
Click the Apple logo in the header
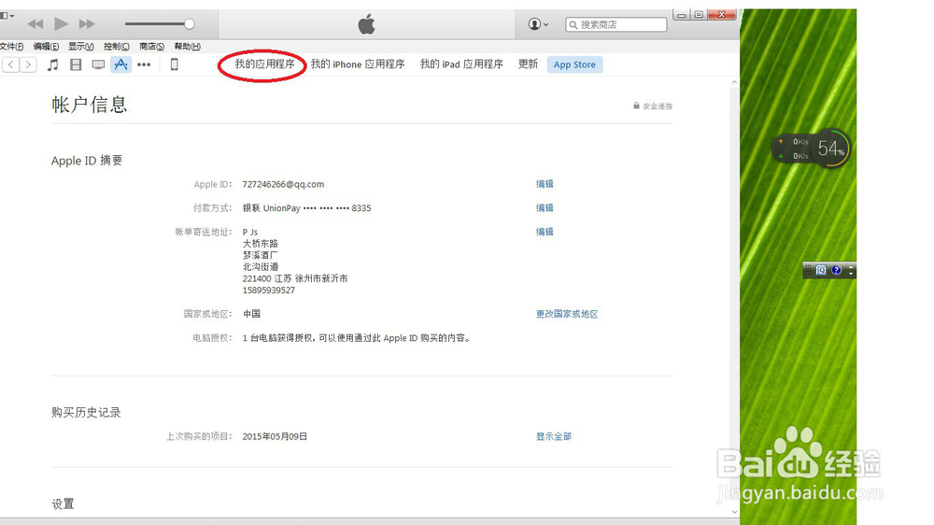(x=366, y=24)
